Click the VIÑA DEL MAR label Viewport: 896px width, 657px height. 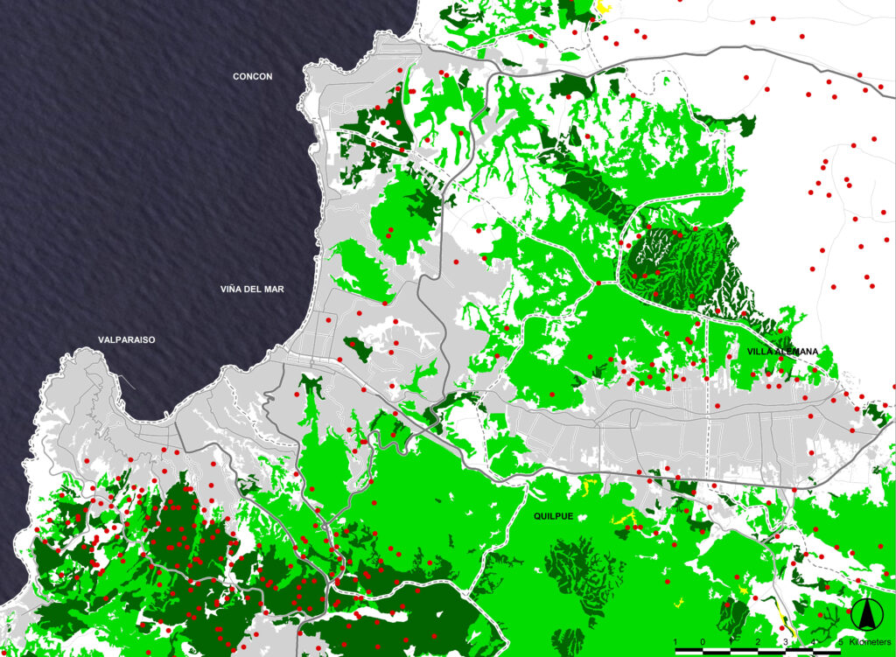(x=252, y=289)
